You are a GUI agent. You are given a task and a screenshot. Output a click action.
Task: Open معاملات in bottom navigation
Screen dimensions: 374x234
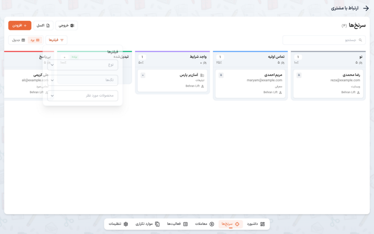205,224
